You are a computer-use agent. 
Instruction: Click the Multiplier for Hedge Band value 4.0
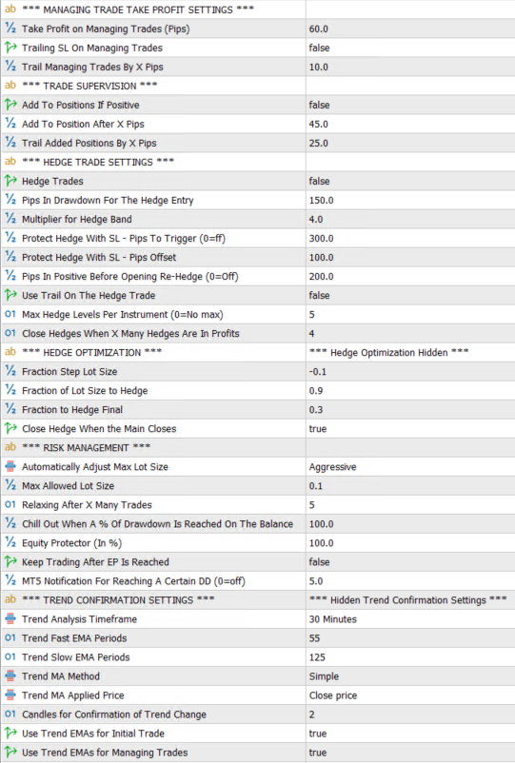(x=315, y=219)
